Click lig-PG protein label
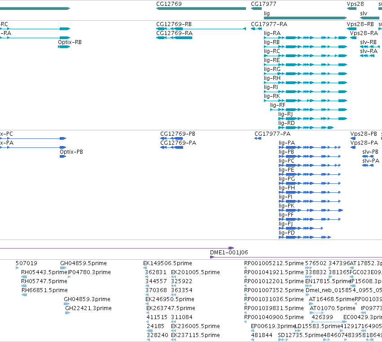Viewport: 382px width, 342px height. pyautogui.click(x=287, y=179)
